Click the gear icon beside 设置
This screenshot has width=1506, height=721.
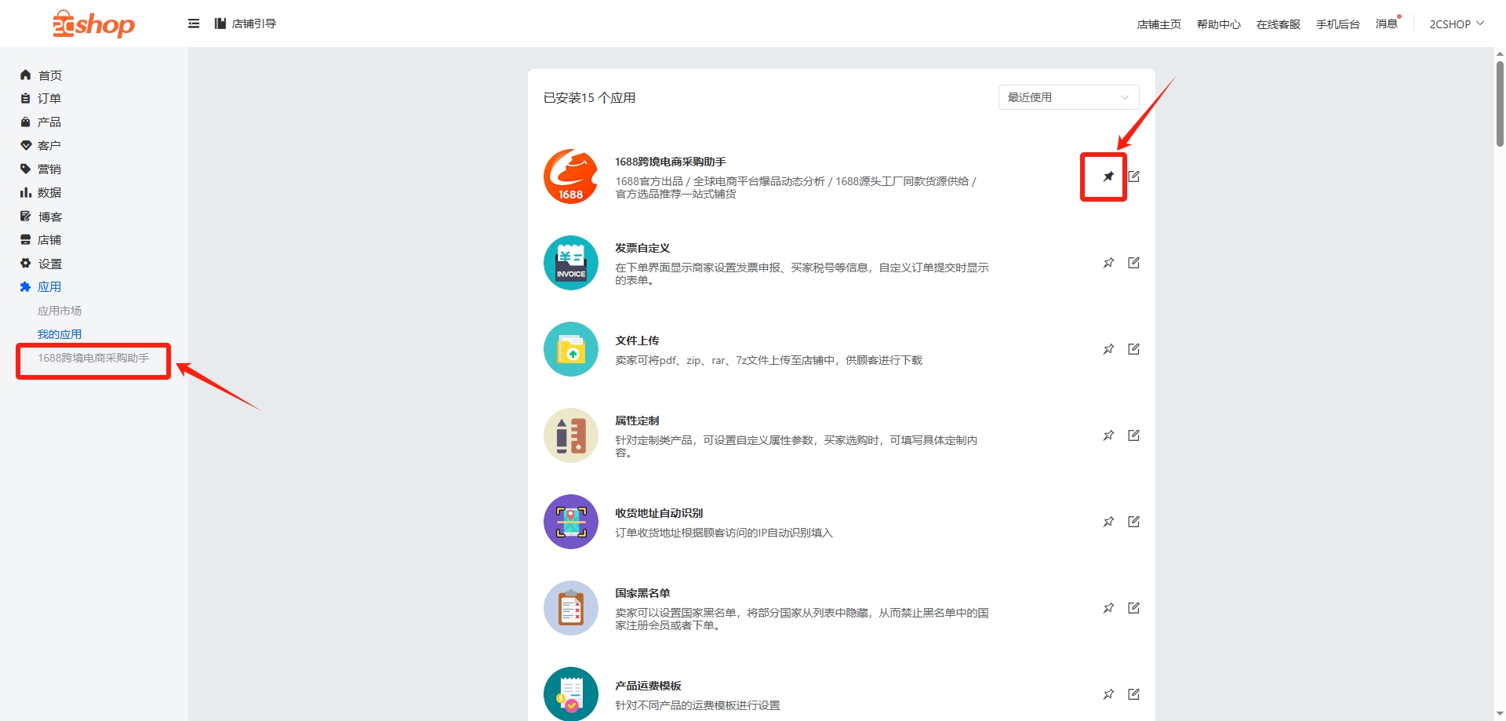pos(25,263)
